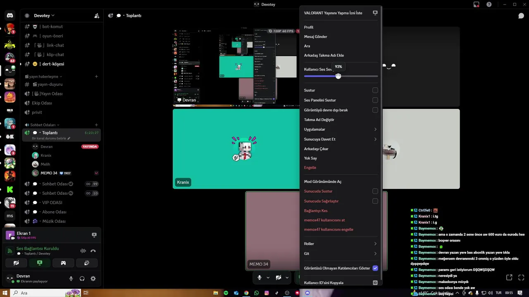This screenshot has height=297, width=529.
Task: Stop streaming icon next to Ekran 1
Action: (94, 235)
